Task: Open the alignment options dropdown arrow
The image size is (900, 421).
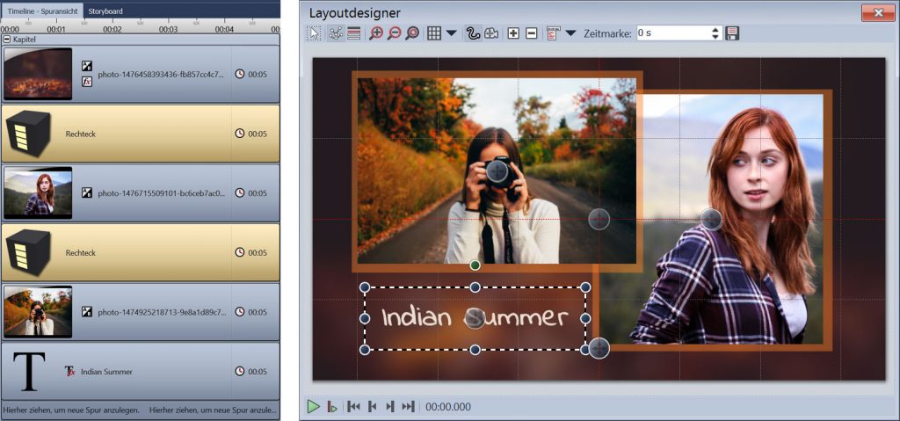Action: tap(570, 33)
